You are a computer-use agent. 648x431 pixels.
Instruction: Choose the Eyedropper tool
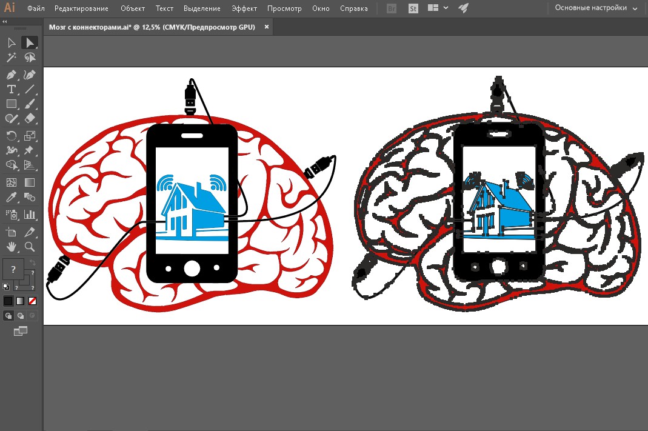click(11, 197)
